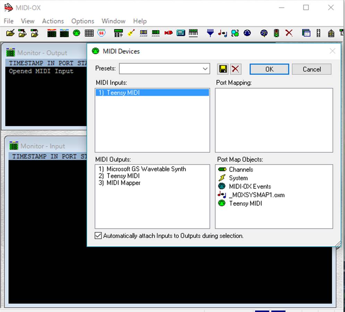This screenshot has height=312, width=345.
Task: Open the Window menu
Action: (x=113, y=21)
